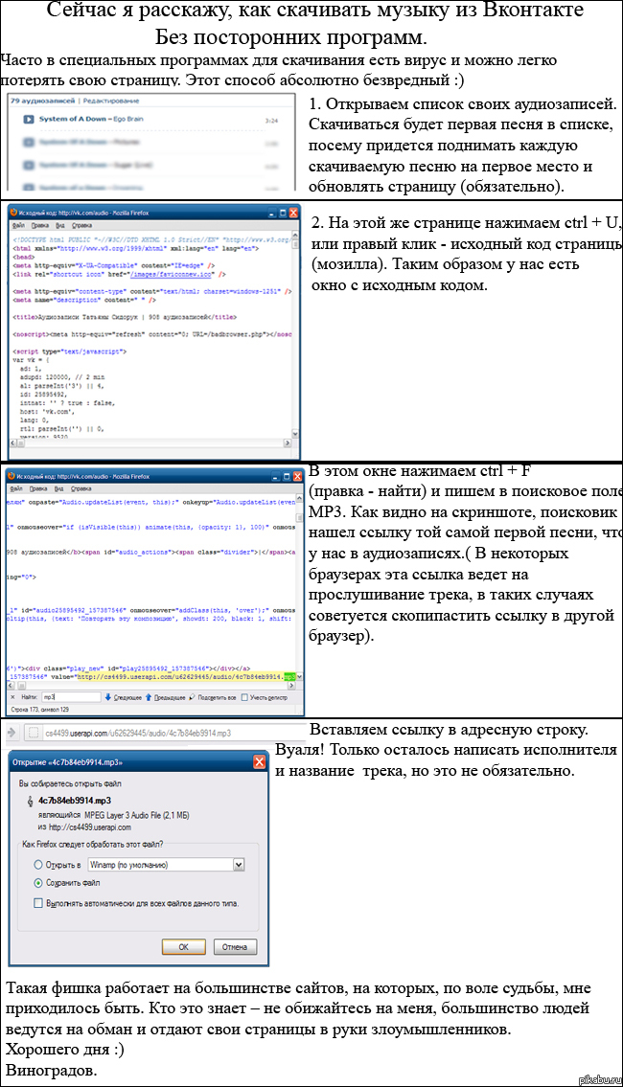Cancel download with Отмена button
Viewport: 623px width, 1087px height.
(x=235, y=946)
